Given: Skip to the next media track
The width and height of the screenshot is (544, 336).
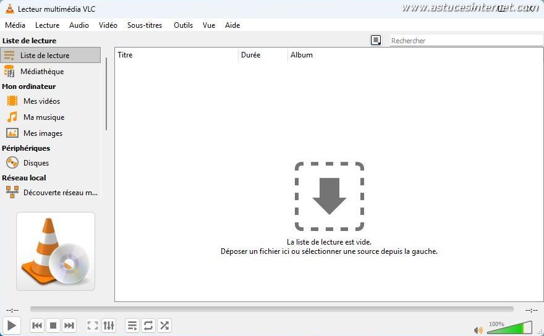Looking at the screenshot, I should pyautogui.click(x=69, y=325).
